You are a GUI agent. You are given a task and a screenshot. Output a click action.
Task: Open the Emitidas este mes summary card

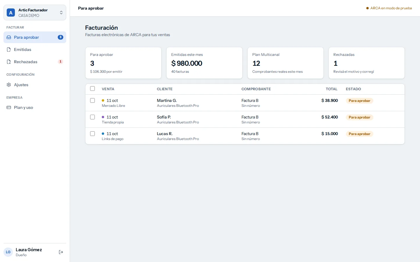(x=204, y=63)
